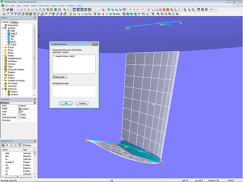Click the Change order button
243x182 pixels.
click(60, 77)
